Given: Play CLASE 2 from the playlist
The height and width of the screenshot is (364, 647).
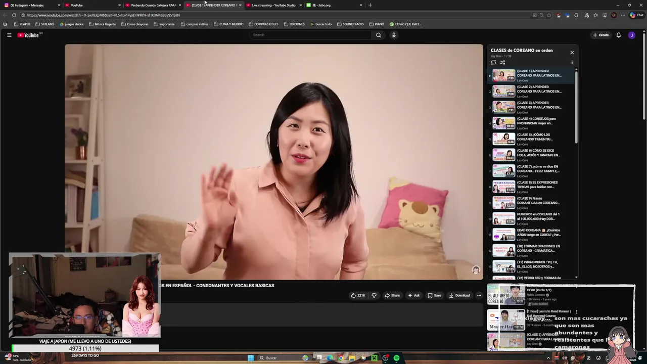Looking at the screenshot, I should click(x=531, y=91).
